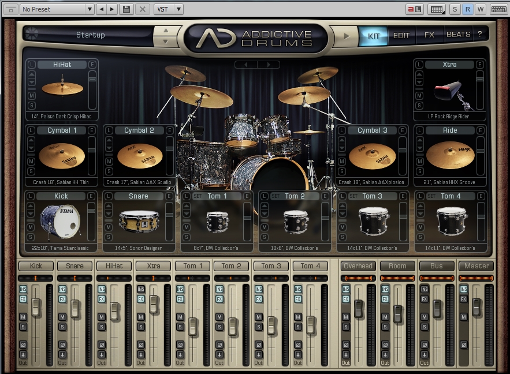Click the Bus channel output arrow icon

[425, 354]
